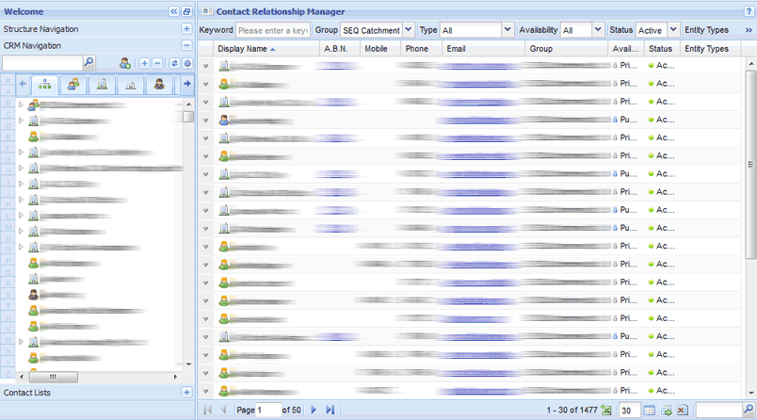Click the refresh tree icon in CRM Navigation
Image resolution: width=757 pixels, height=420 pixels.
(x=174, y=63)
